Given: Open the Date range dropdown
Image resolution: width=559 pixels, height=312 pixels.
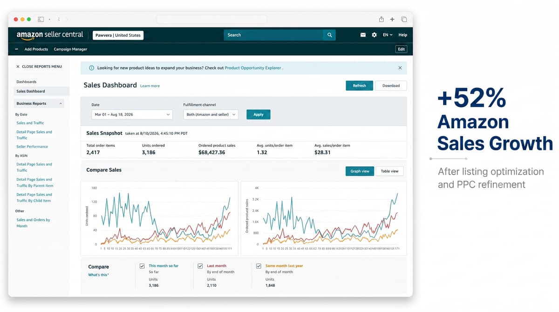Looking at the screenshot, I should click(x=132, y=114).
